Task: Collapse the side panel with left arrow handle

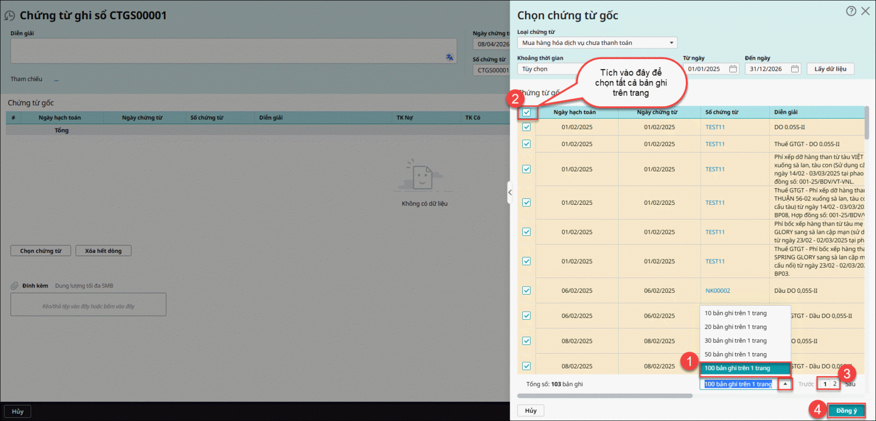Action: coord(510,192)
